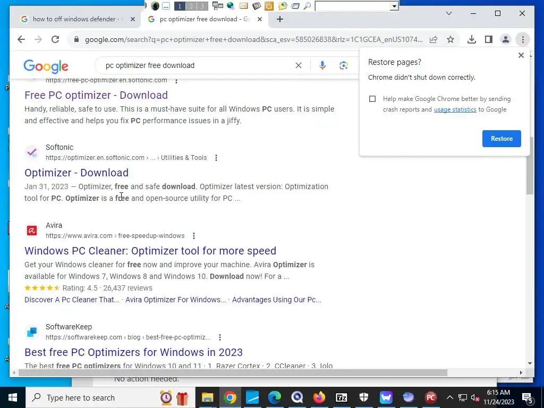Open the Windows Start menu
This screenshot has height=408, width=544.
[x=13, y=397]
